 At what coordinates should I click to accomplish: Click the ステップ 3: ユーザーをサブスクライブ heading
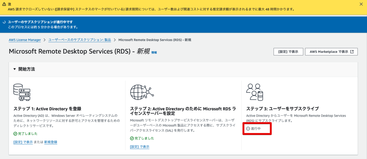tap(283, 109)
